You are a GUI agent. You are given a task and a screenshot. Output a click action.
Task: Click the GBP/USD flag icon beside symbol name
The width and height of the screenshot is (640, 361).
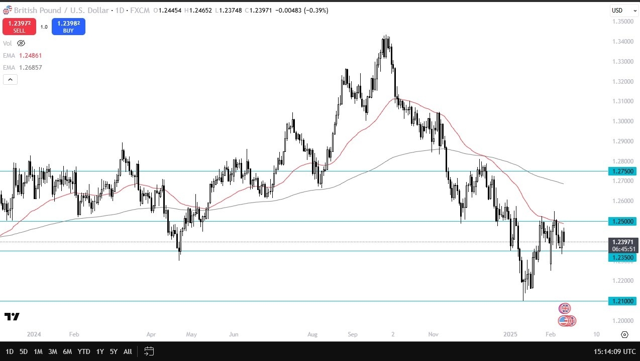[x=7, y=10]
